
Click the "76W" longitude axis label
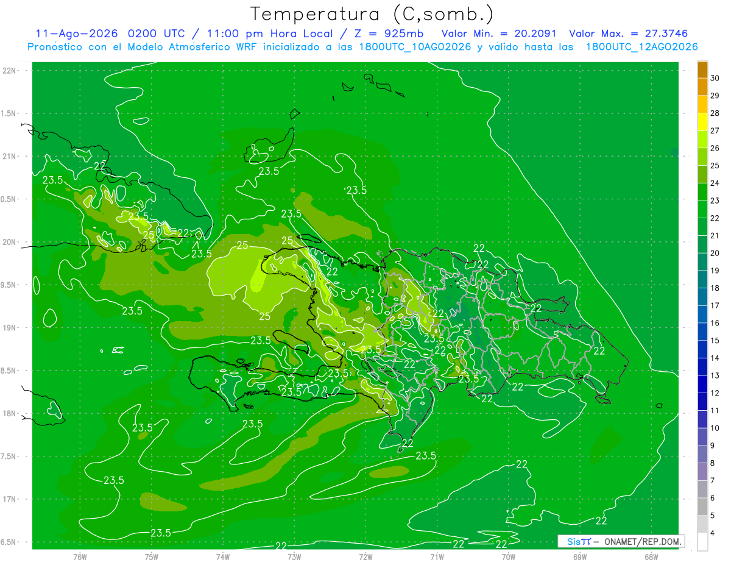(80, 557)
